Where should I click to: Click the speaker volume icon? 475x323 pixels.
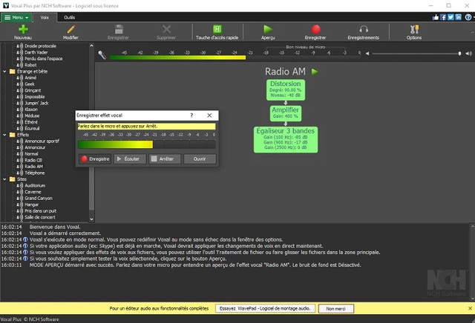click(x=469, y=53)
